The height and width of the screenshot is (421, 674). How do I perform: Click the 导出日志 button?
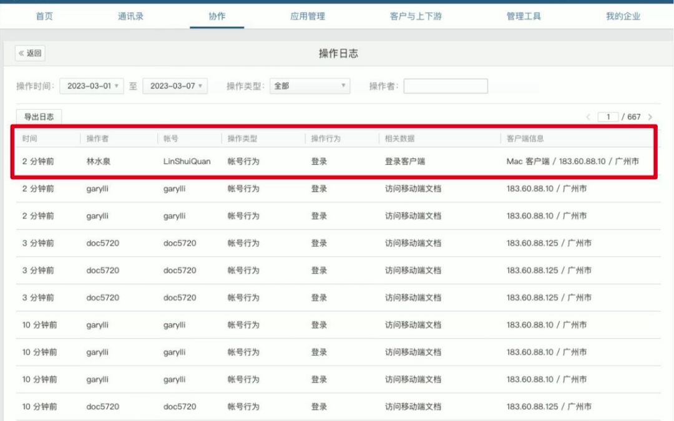point(37,116)
